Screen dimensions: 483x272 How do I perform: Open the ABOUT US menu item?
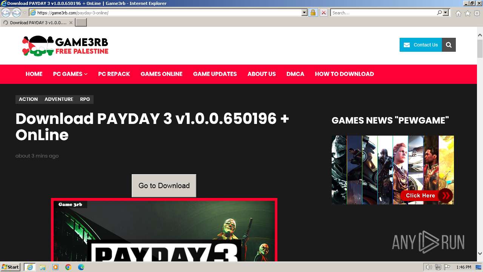(x=261, y=74)
